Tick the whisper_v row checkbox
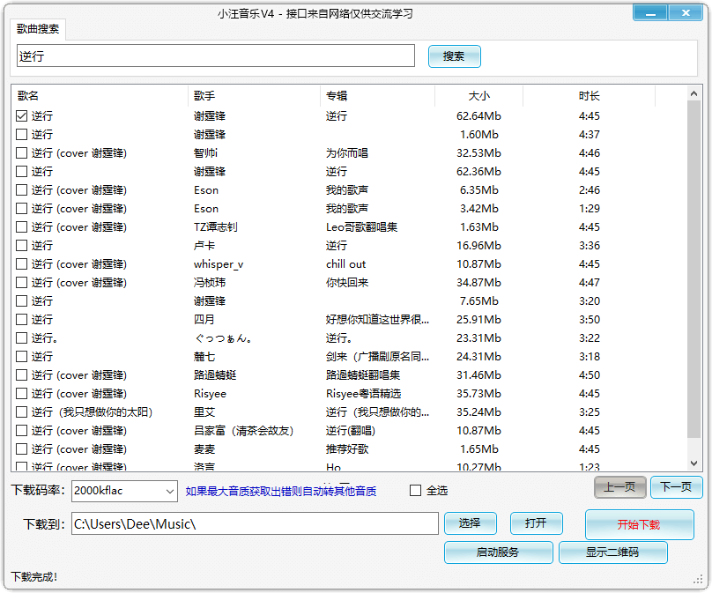This screenshot has width=712, height=593. (x=21, y=263)
